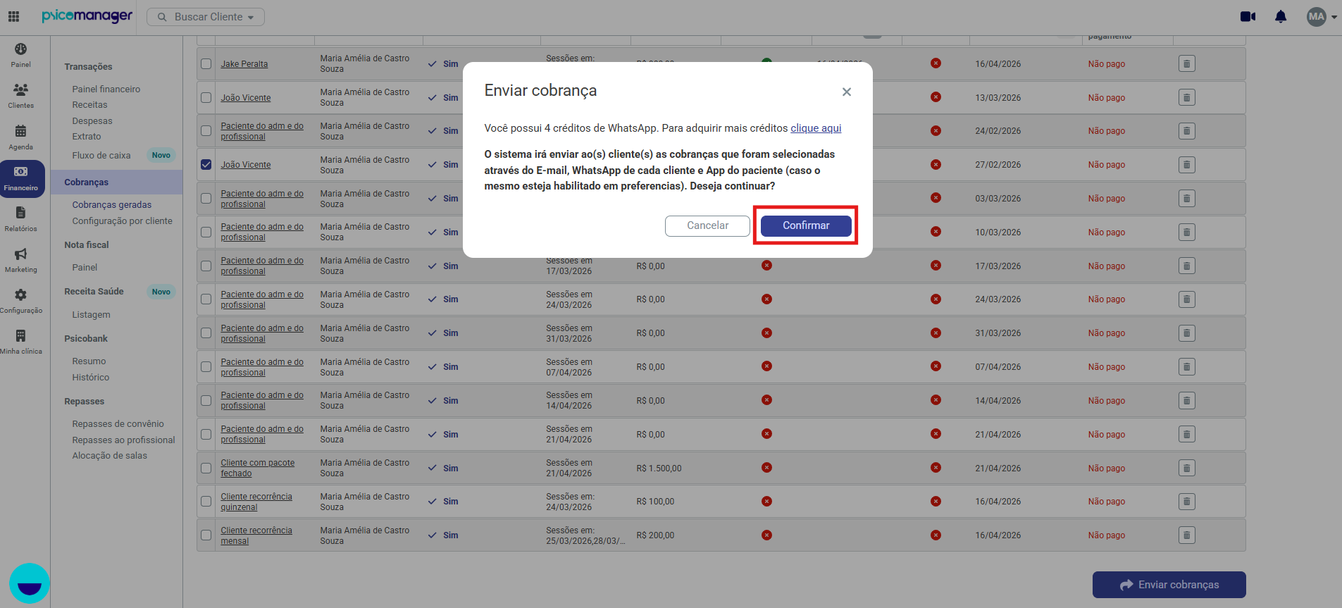1342x608 pixels.
Task: Click the notifications bell icon
Action: 1281,16
